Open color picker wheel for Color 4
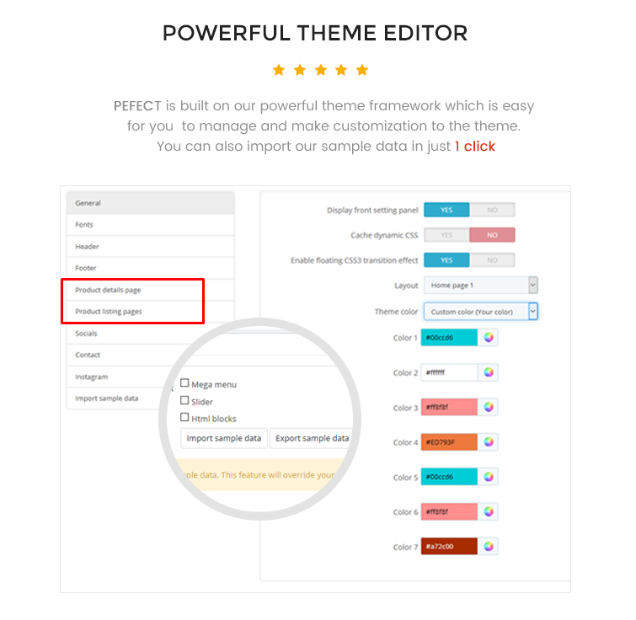 489,442
